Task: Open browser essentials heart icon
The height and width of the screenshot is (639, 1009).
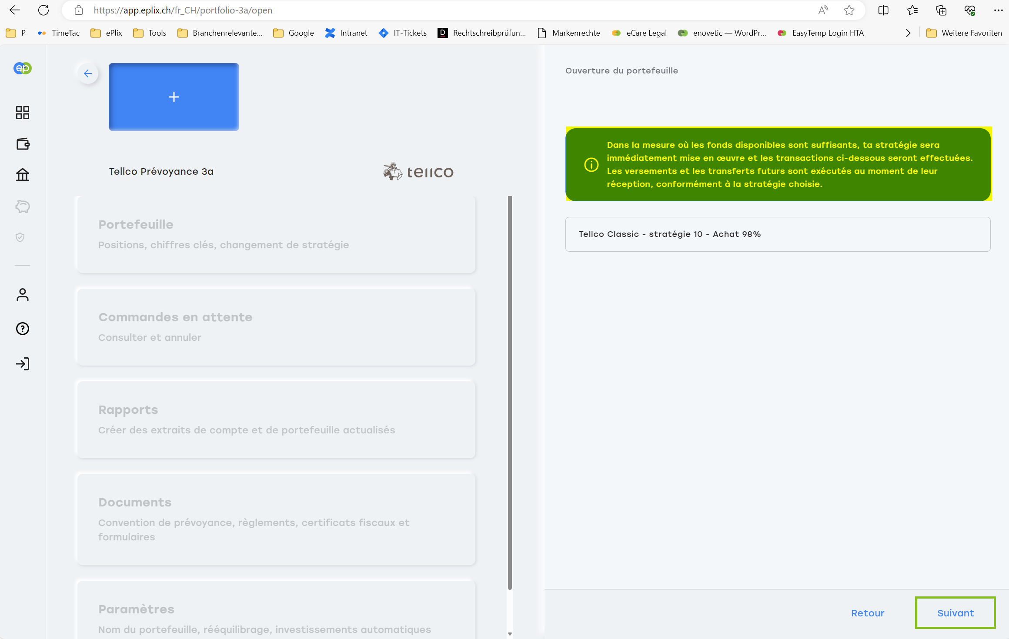Action: point(970,10)
